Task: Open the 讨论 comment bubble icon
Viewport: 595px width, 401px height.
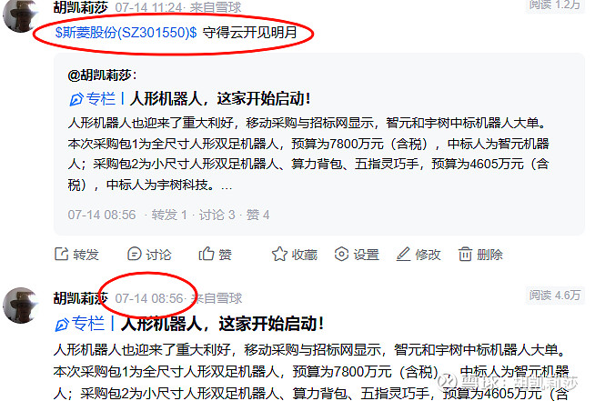Action: (x=135, y=254)
